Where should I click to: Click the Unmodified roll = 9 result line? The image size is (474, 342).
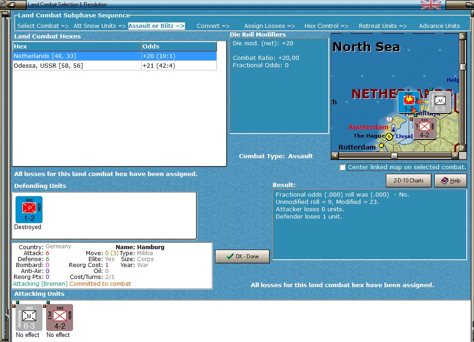pos(327,202)
